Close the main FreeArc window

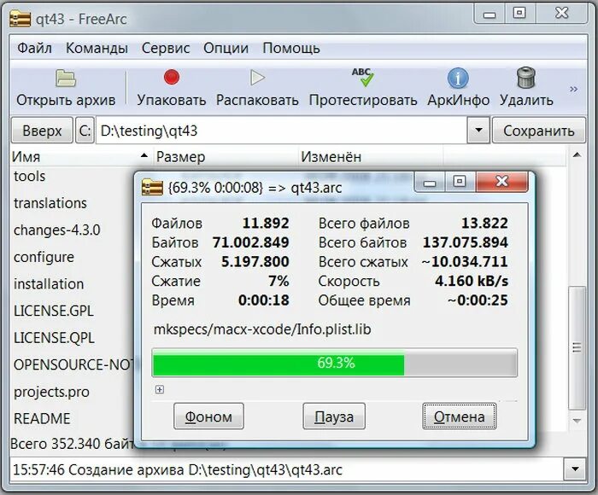562,14
